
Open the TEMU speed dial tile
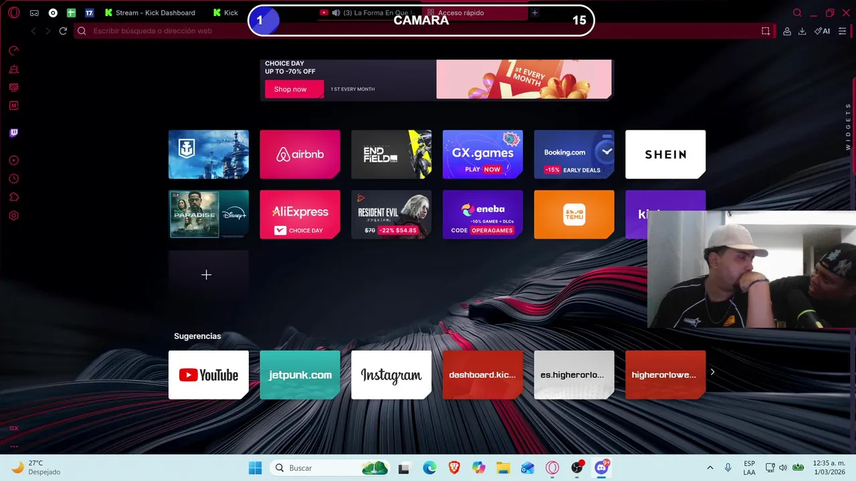pos(574,214)
